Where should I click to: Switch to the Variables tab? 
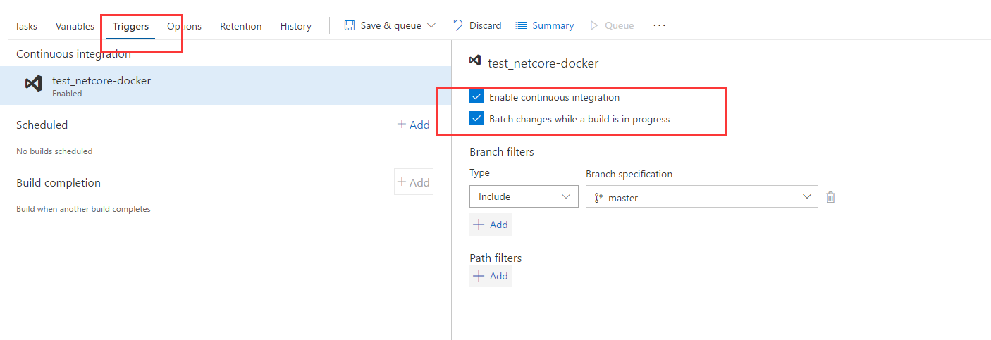pyautogui.click(x=75, y=26)
